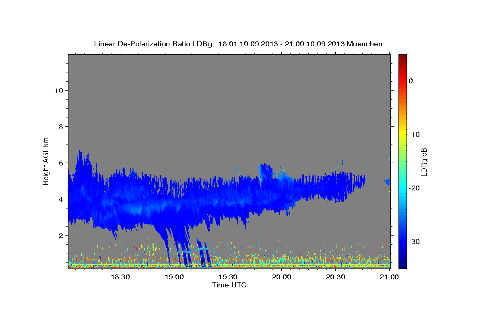Click the height tick label 8
The height and width of the screenshot is (322, 483).
pyautogui.click(x=60, y=126)
